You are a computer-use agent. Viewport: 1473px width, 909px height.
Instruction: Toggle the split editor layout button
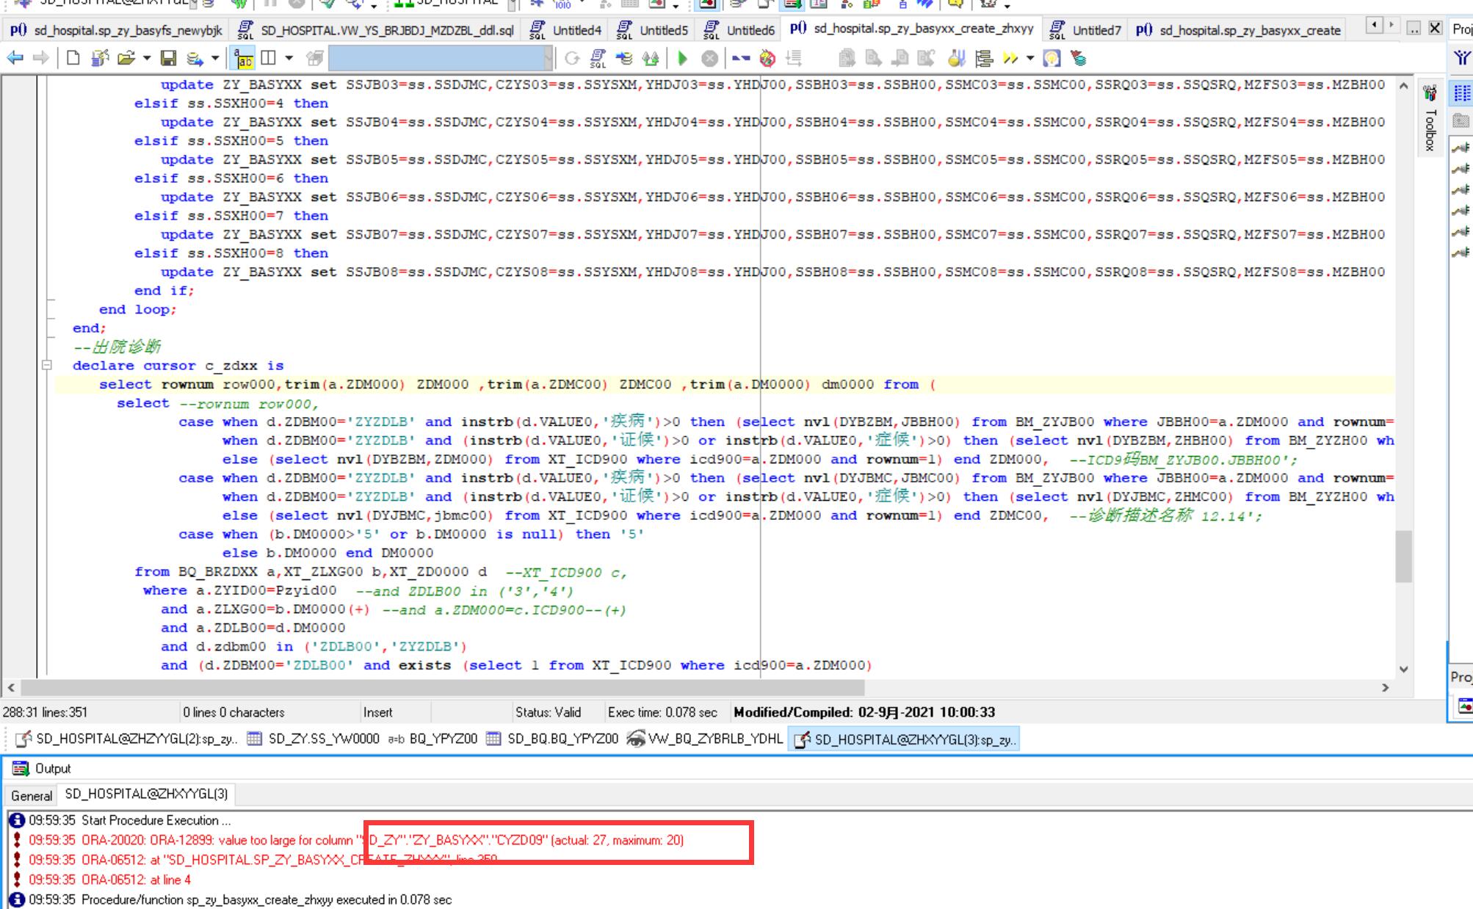(269, 58)
